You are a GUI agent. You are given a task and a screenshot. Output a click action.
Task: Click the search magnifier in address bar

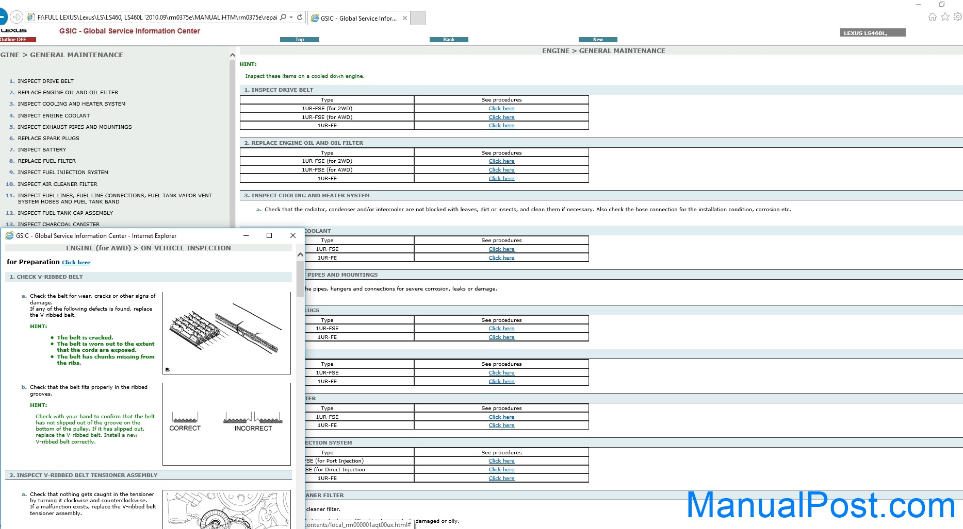click(x=283, y=17)
